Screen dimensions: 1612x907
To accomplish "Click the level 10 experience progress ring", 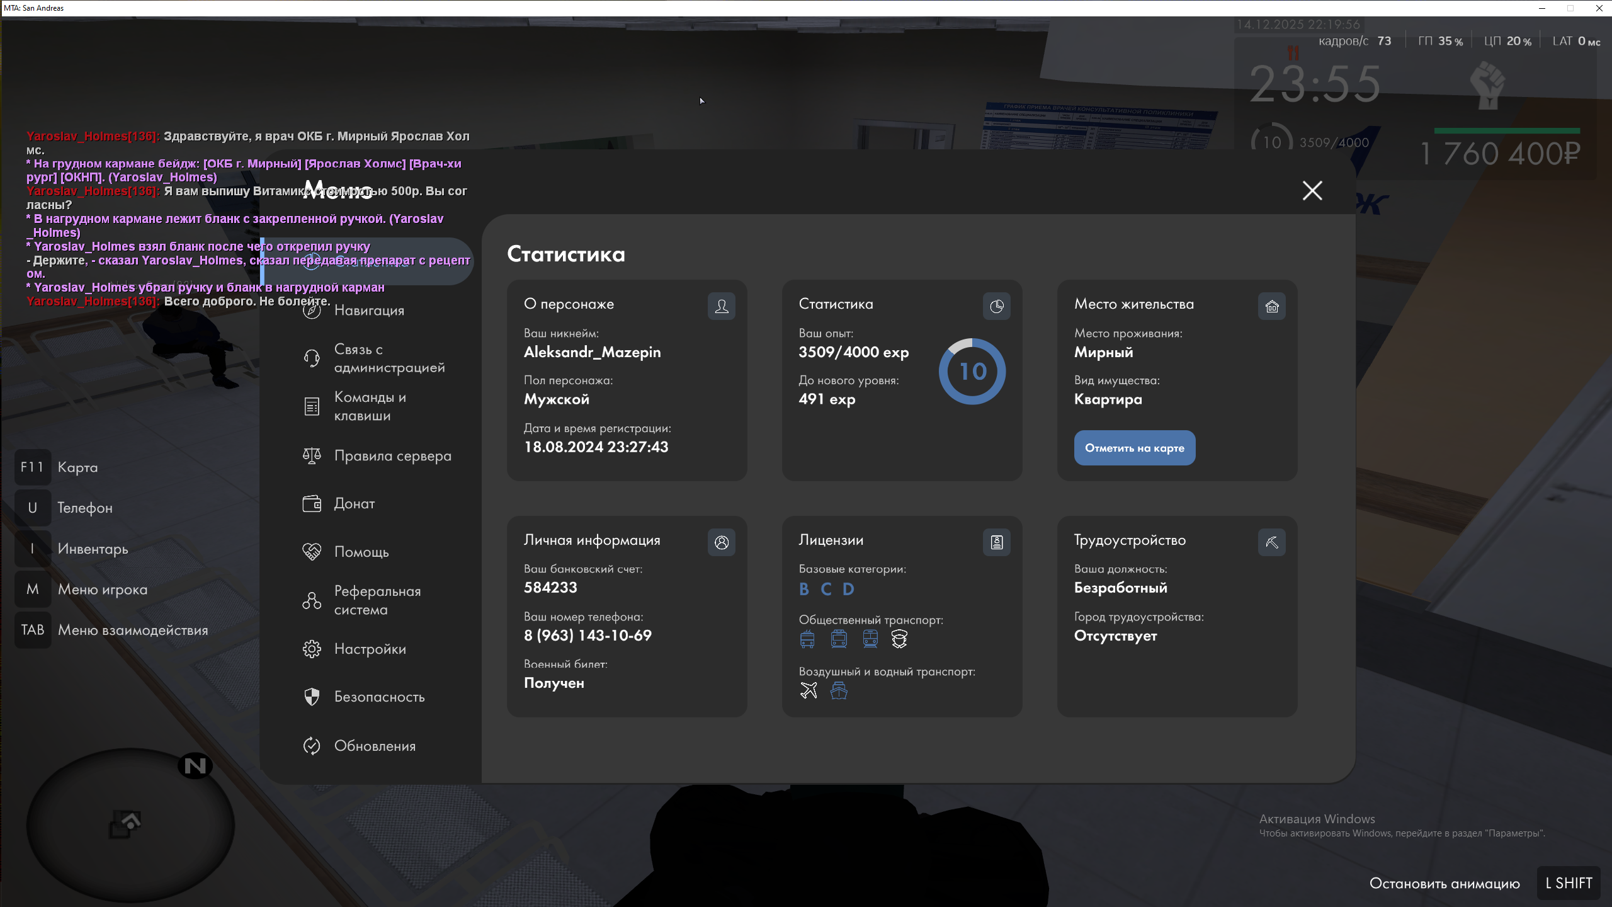I will (x=972, y=372).
